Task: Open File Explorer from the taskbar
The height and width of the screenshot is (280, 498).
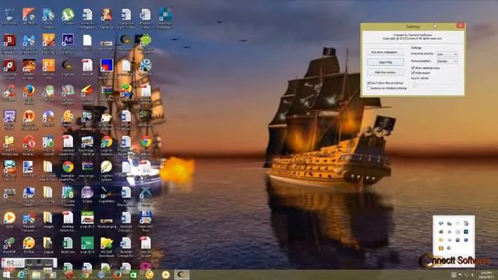Action: (36, 275)
